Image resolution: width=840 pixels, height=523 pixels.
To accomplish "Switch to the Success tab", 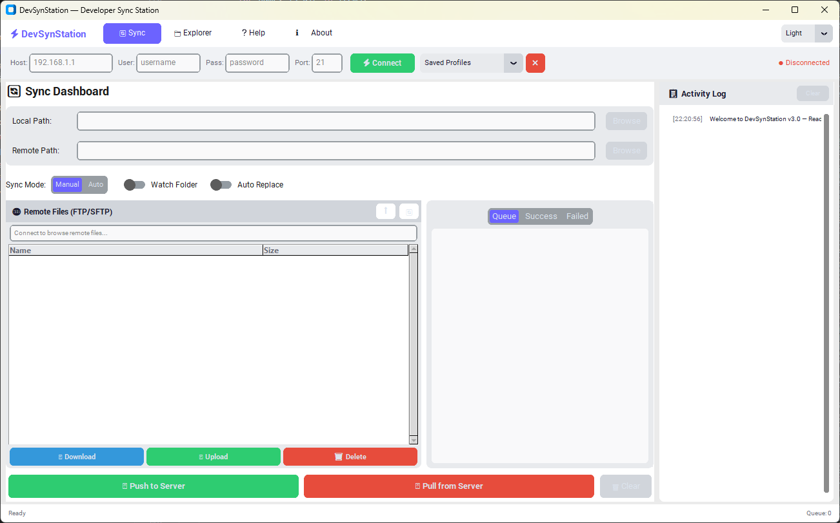I will tap(541, 216).
